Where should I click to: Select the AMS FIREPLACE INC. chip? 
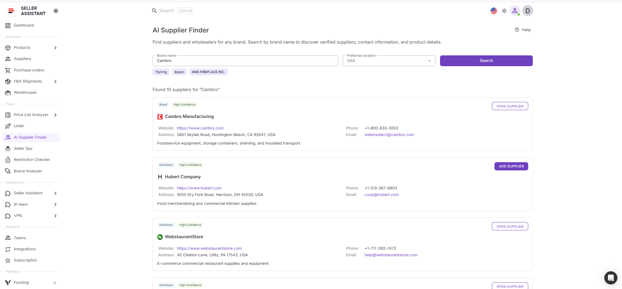click(208, 72)
